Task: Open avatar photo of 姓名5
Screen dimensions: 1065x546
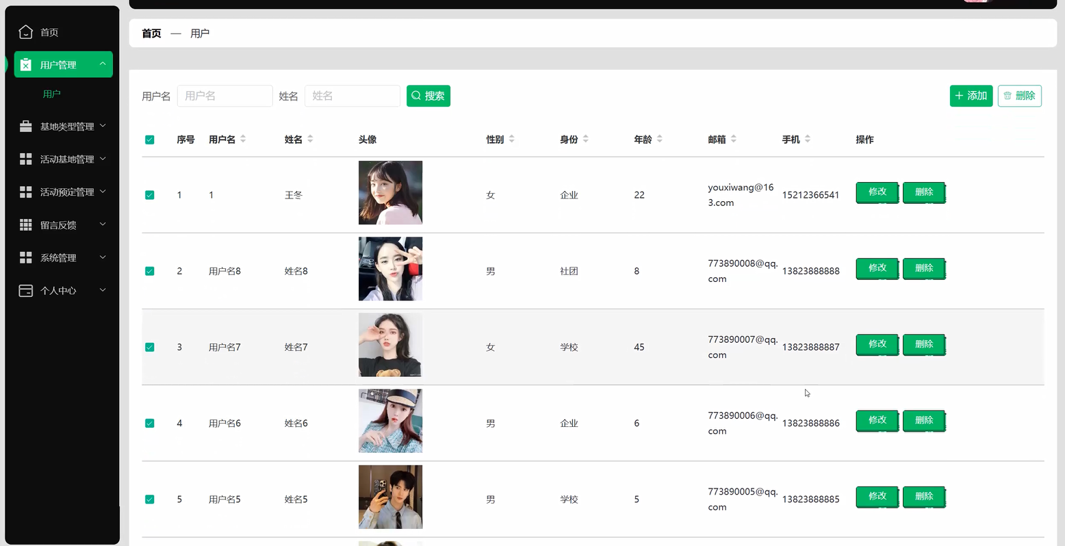Action: coord(390,496)
